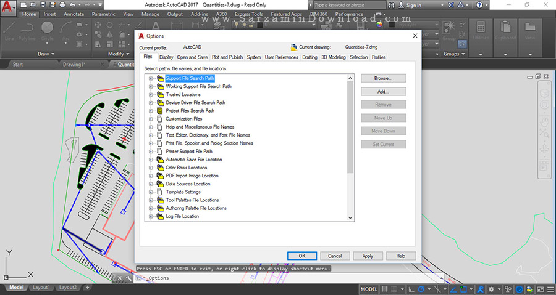Click OK in Options dialog

[x=302, y=256]
